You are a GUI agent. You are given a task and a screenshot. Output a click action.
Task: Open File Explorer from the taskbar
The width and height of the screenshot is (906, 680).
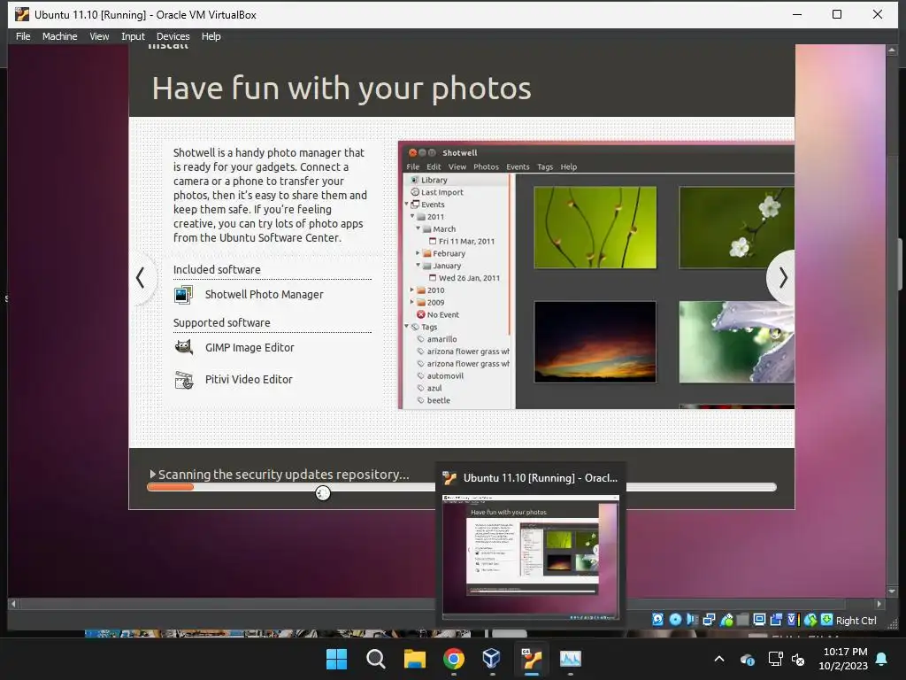coord(414,659)
